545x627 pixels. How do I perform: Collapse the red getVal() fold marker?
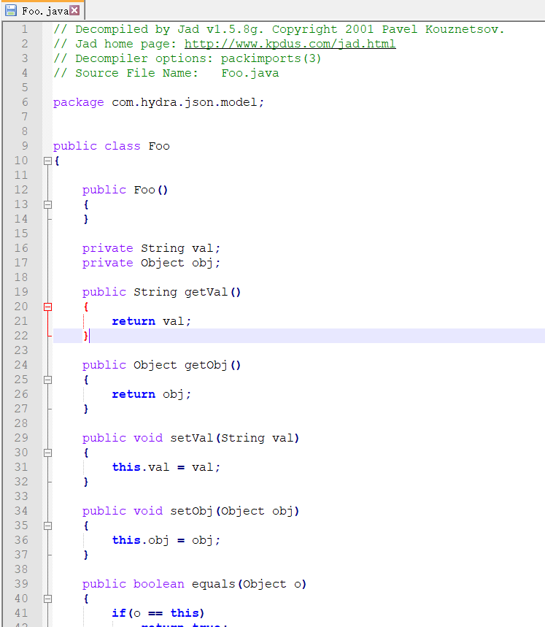47,307
